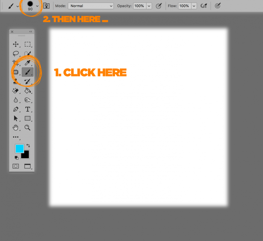Click the Flow 100% input field
263x241 pixels.
point(185,6)
